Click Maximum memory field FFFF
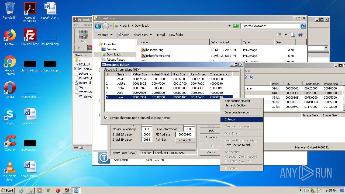This screenshot has height=194, width=345. point(147,129)
